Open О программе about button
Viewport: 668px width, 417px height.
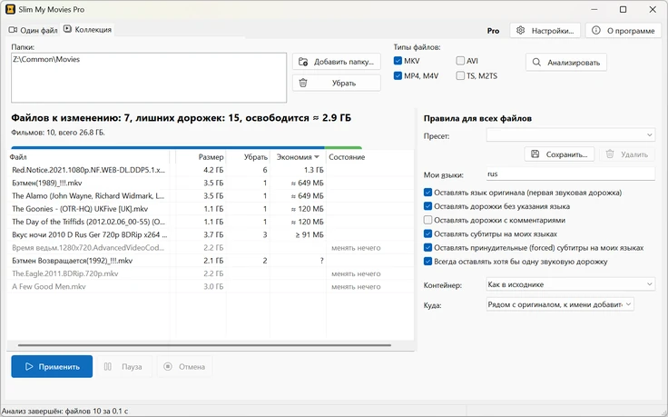624,30
